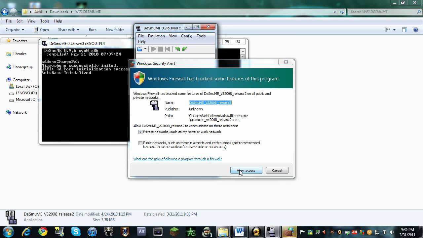Screen dimensions: 423x238
Task: Open the firewall risks help link
Action: (177, 159)
